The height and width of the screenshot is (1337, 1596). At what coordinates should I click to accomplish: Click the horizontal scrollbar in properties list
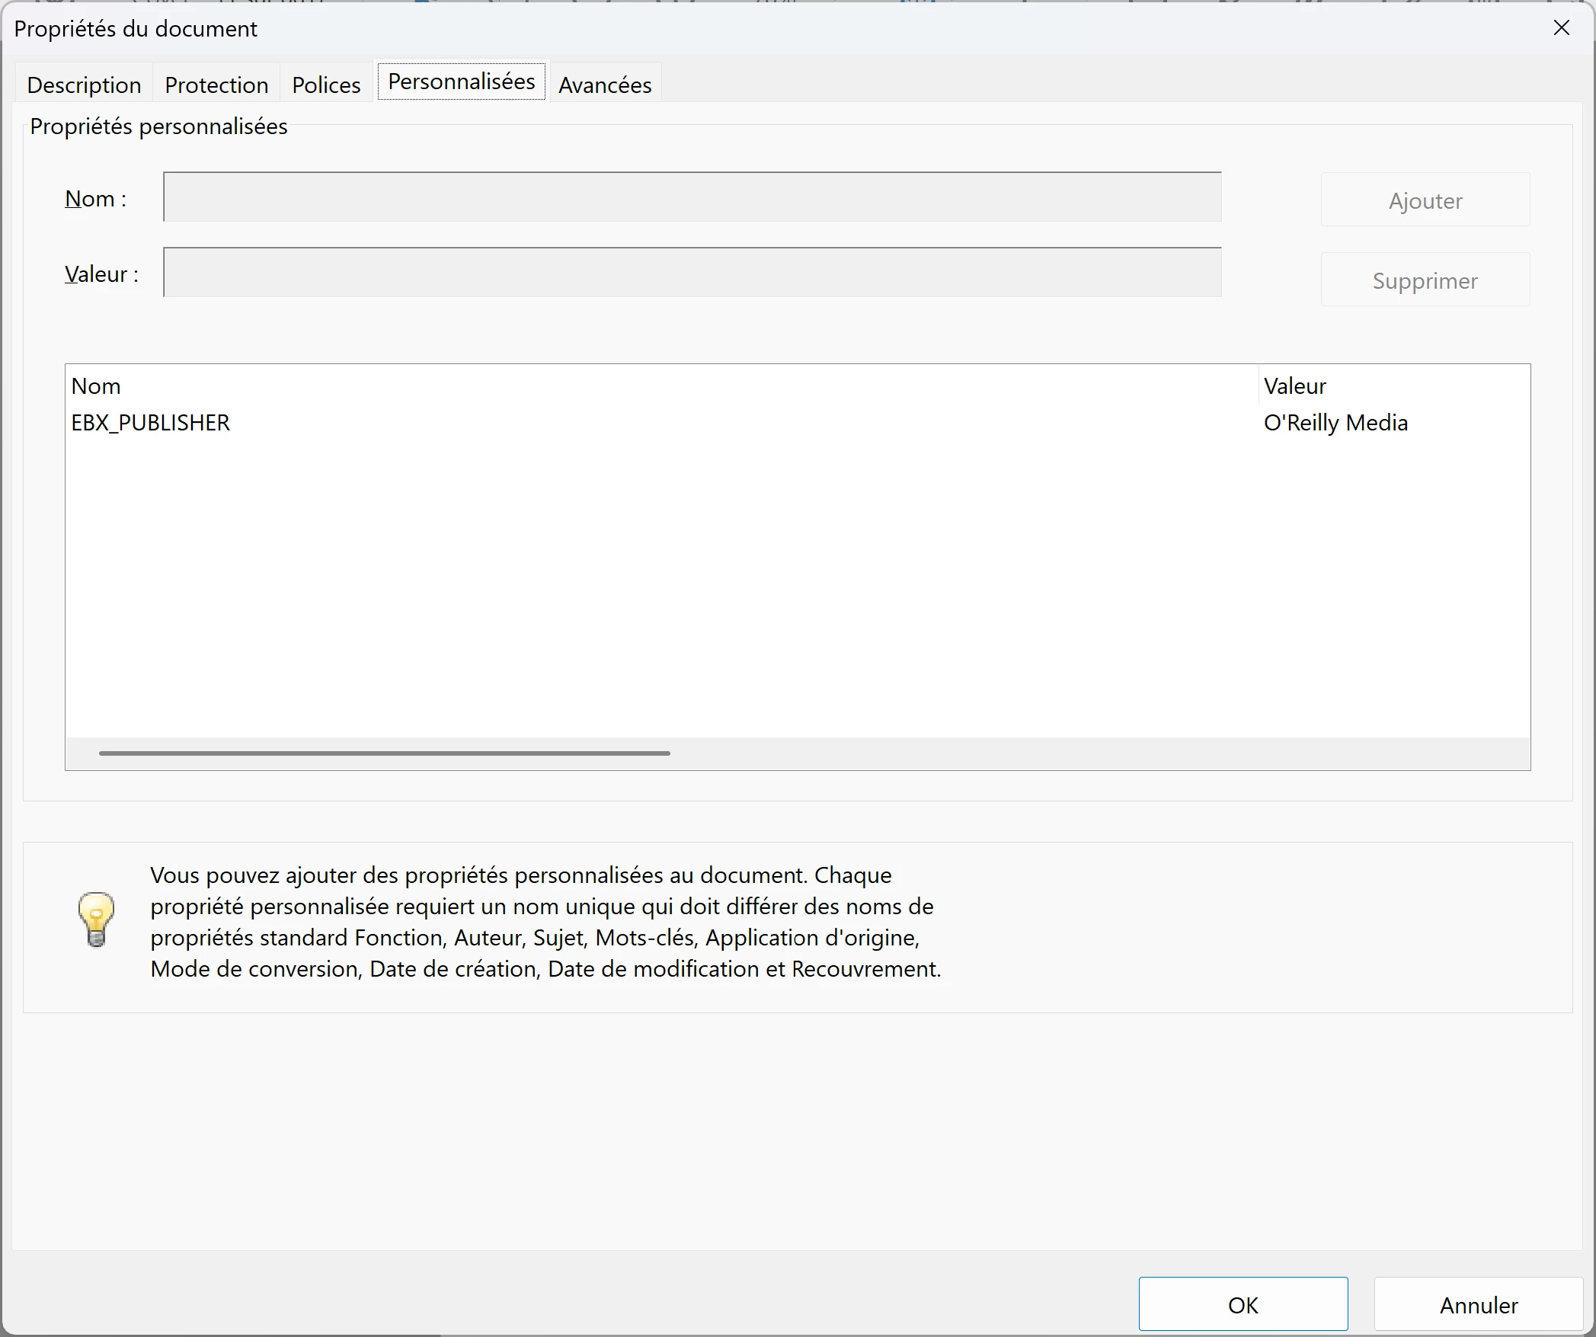tap(385, 753)
